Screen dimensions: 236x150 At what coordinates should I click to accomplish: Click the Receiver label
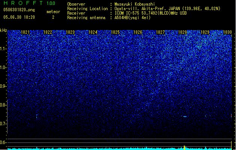[x=76, y=13]
